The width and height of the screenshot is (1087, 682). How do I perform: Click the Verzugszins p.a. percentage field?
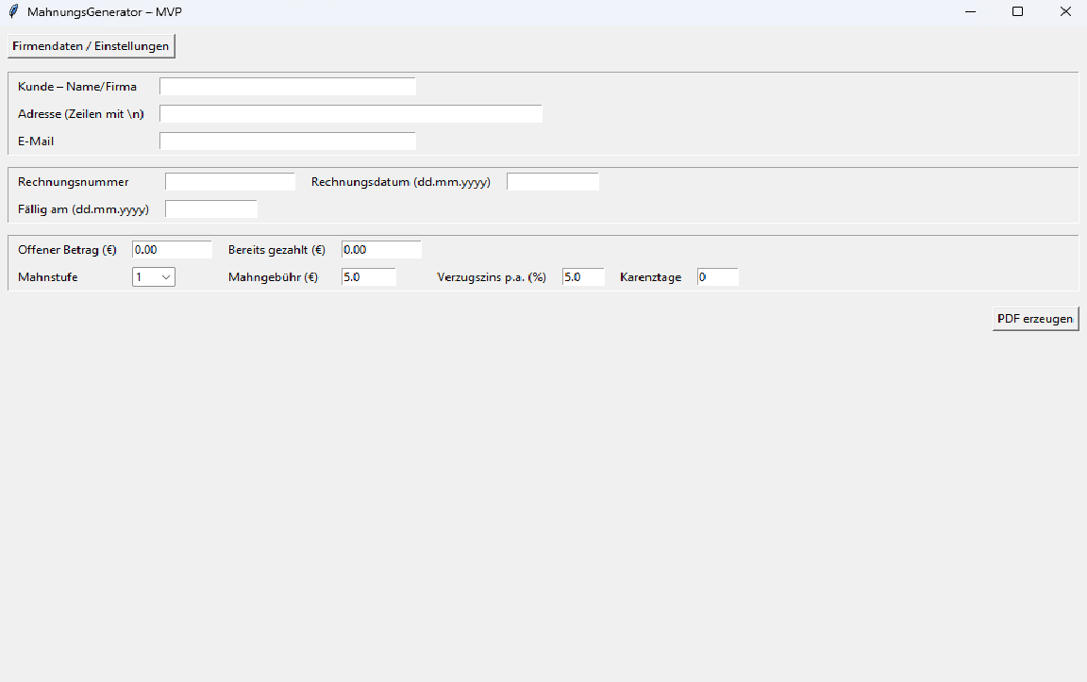point(582,277)
